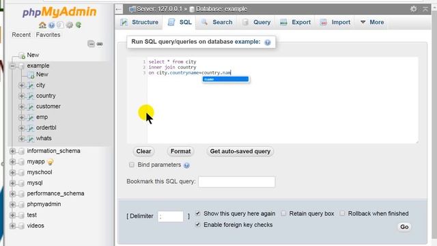Click the collapse panel arrow at top left
437x246 pixels.
point(119,9)
